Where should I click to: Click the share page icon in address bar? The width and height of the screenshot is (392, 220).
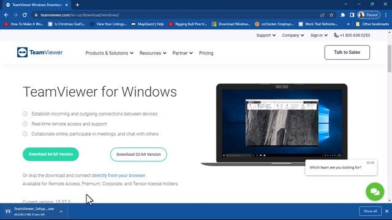[x=322, y=15]
